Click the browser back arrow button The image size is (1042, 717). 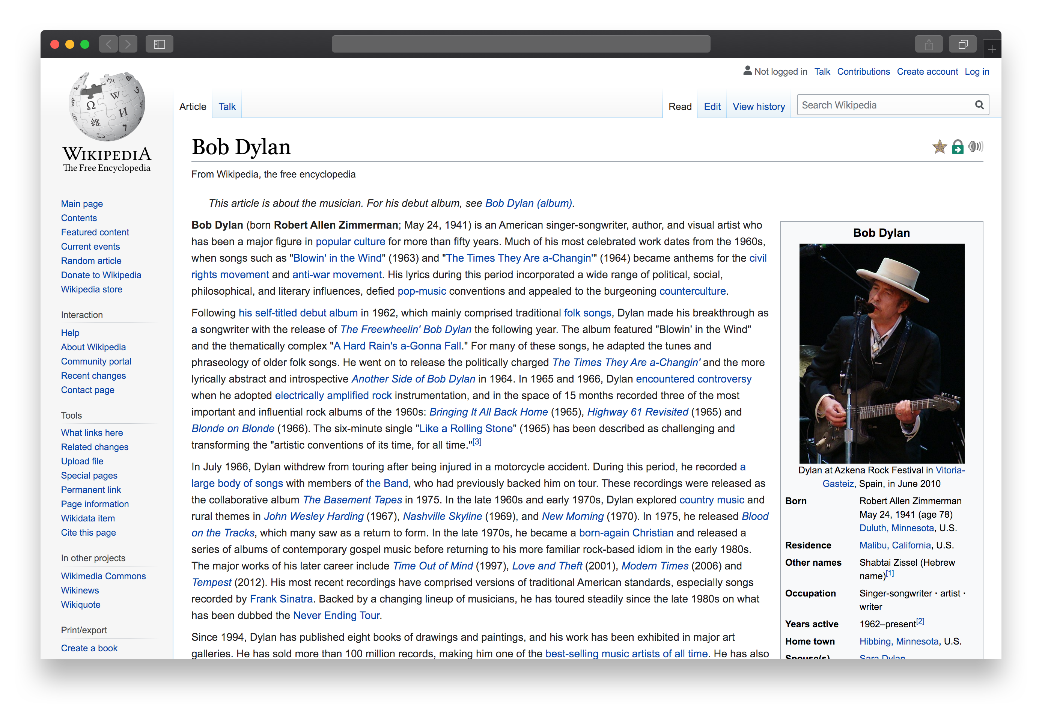[108, 44]
